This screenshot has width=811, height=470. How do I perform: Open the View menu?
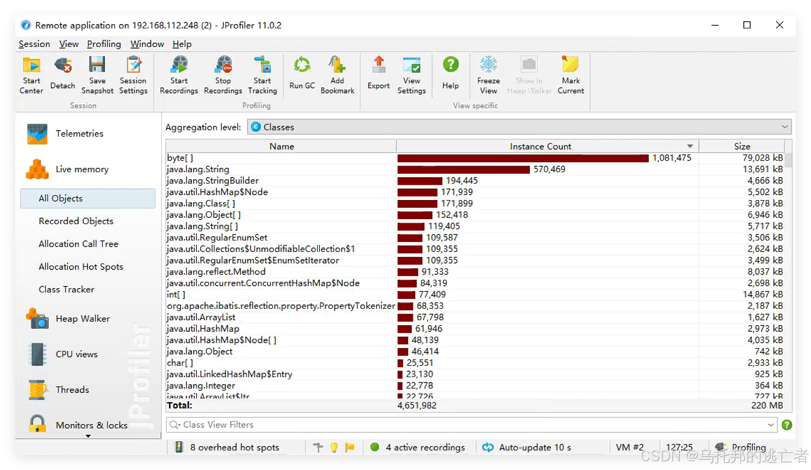pyautogui.click(x=69, y=44)
